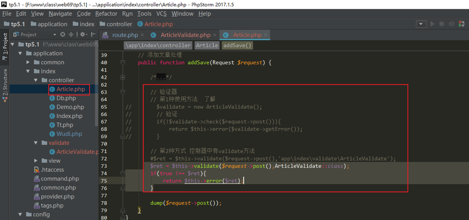Toggle the PHP debug listening phone icon
The width and height of the screenshot is (469, 220).
462,24
